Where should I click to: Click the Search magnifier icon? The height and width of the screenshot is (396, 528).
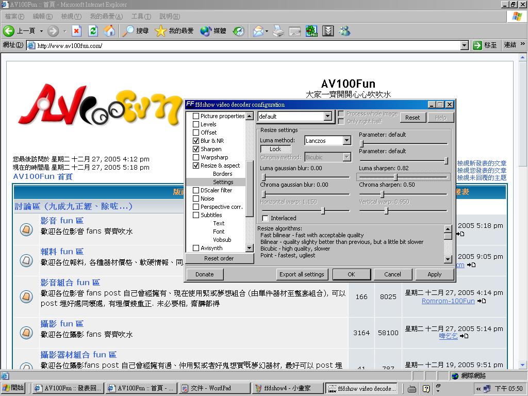pyautogui.click(x=128, y=31)
